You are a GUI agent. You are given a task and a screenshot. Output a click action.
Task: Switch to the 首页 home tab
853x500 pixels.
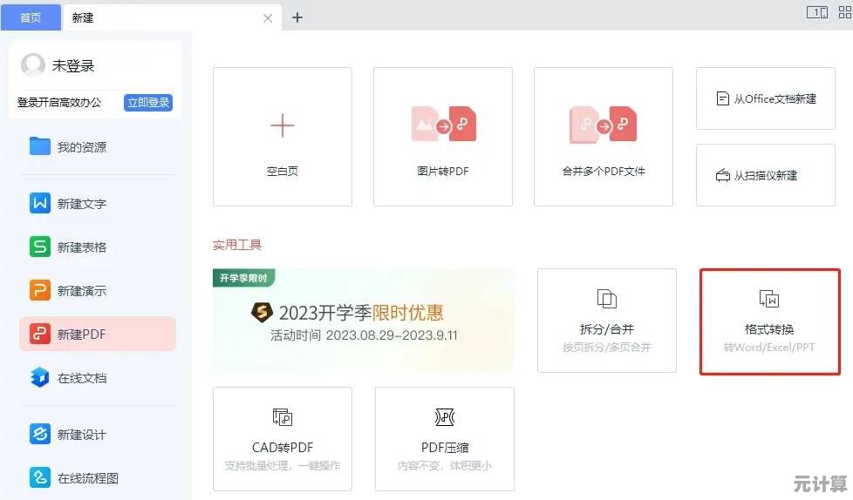coord(31,17)
